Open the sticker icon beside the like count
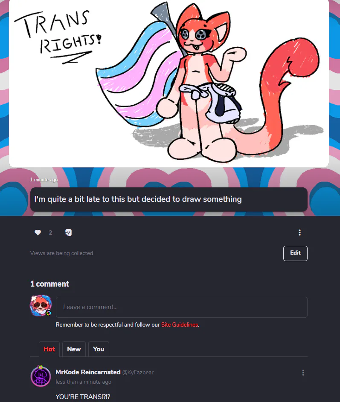 pyautogui.click(x=68, y=233)
